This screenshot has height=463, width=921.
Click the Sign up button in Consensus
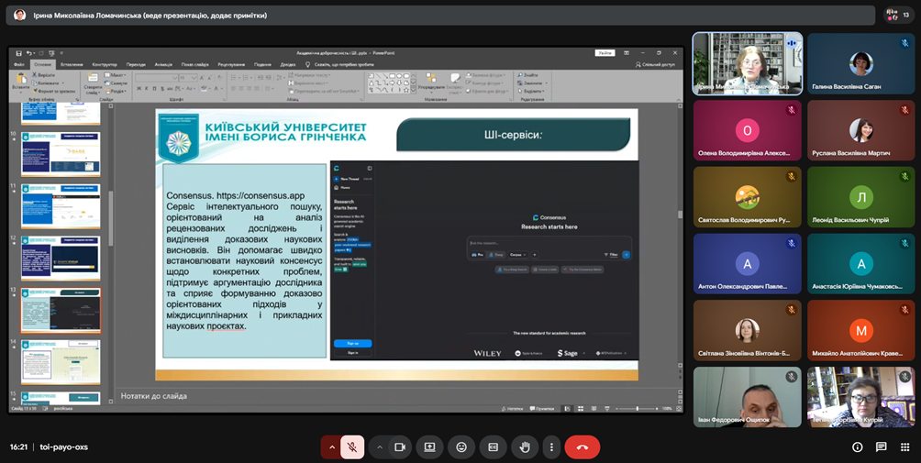pyautogui.click(x=352, y=343)
